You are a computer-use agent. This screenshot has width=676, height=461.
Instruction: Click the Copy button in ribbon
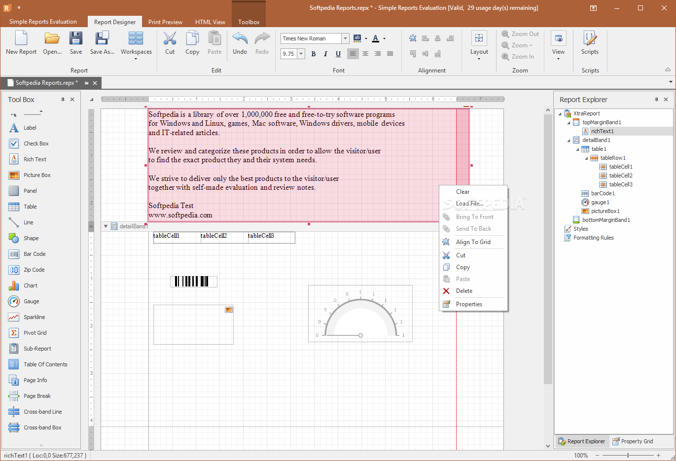(192, 43)
